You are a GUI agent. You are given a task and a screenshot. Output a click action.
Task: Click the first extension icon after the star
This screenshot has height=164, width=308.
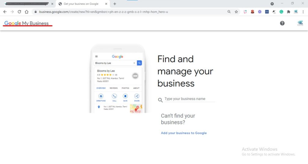245,12
